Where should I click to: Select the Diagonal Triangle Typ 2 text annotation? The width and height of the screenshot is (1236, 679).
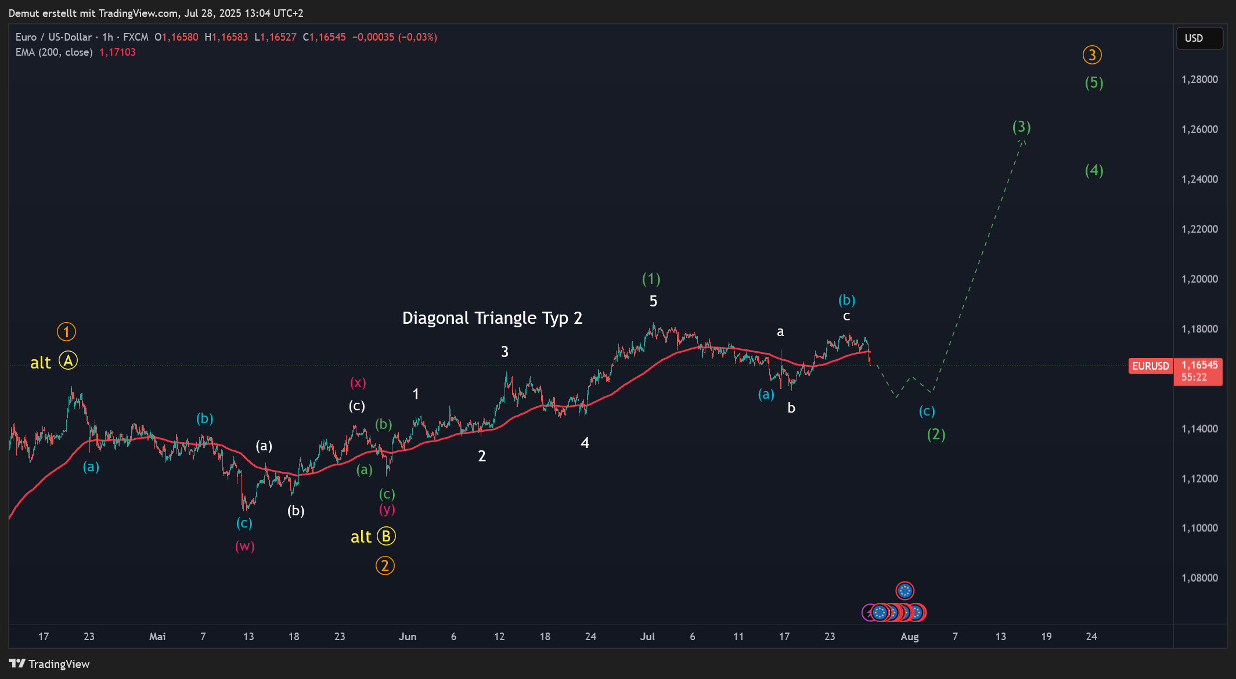(492, 318)
